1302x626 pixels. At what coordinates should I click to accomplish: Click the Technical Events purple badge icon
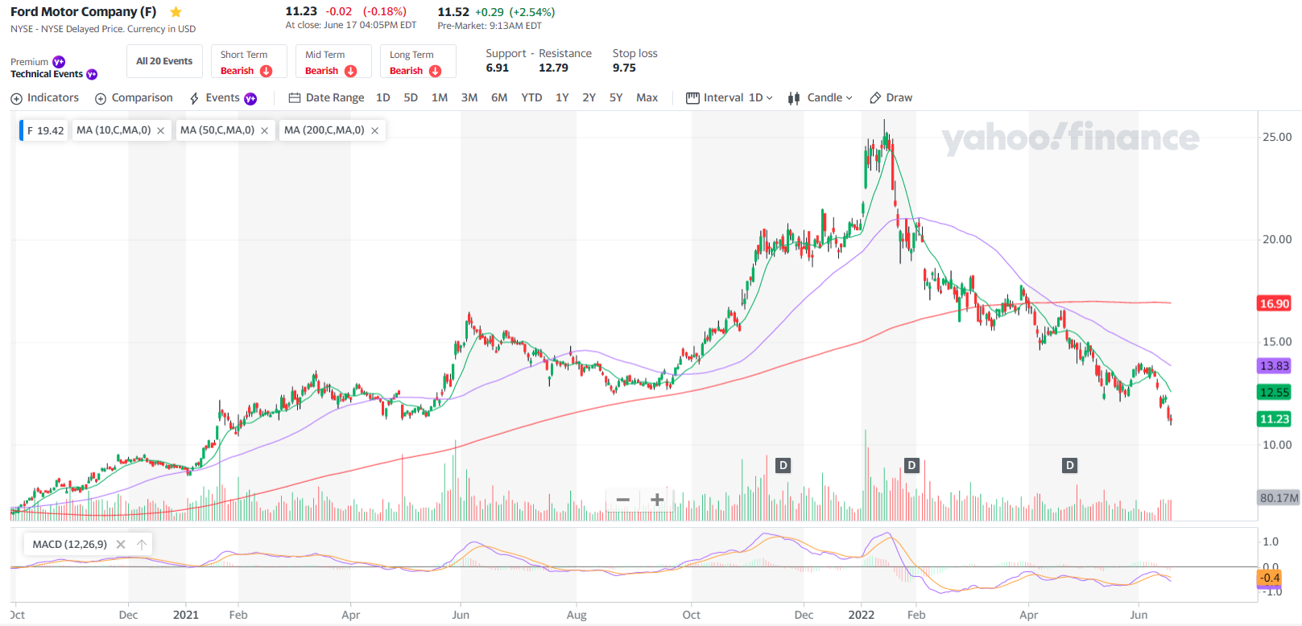tap(92, 74)
